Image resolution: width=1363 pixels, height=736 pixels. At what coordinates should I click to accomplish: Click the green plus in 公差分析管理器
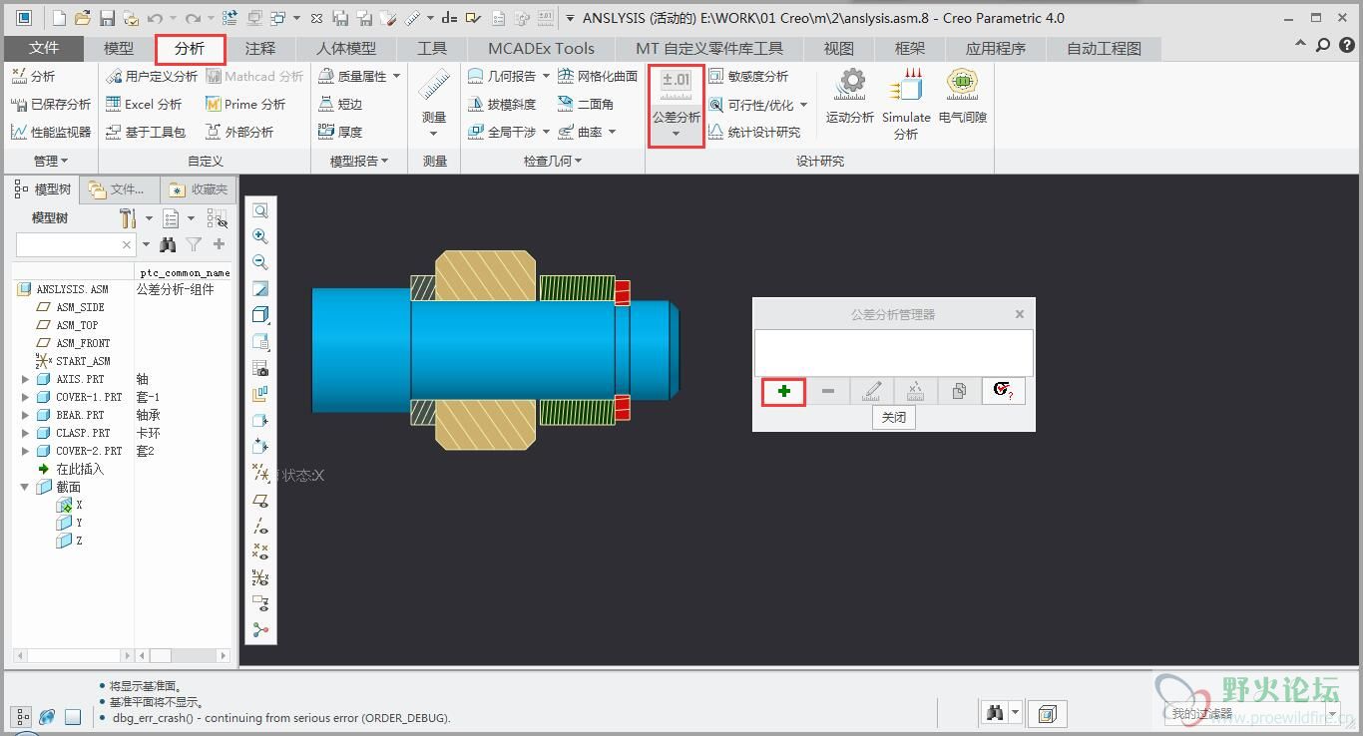point(783,391)
